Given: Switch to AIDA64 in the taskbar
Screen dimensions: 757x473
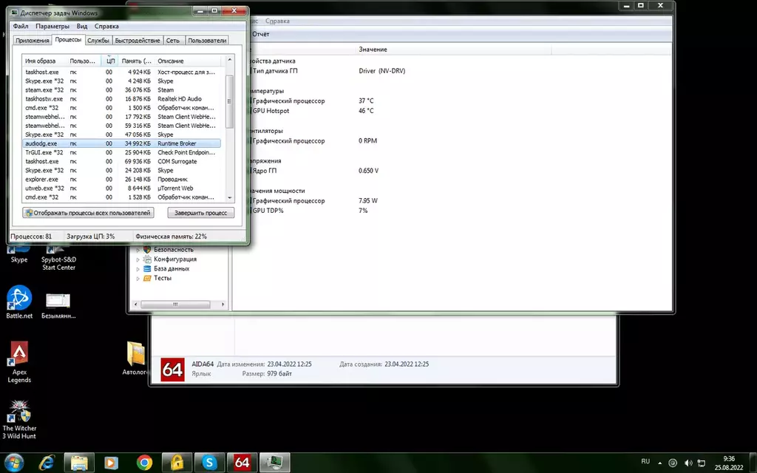Looking at the screenshot, I should point(242,463).
